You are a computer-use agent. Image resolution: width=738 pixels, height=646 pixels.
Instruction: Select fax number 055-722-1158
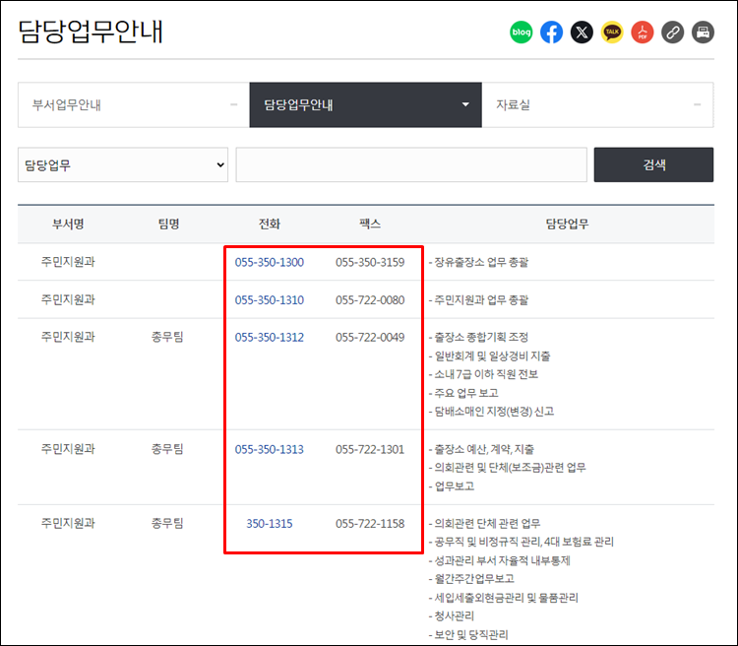pos(370,524)
